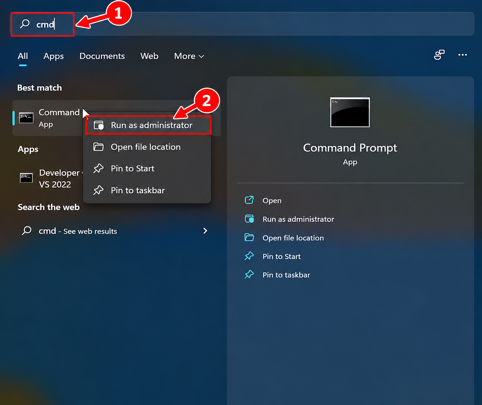This screenshot has height=405, width=482.
Task: Click the folder icon in context menu Open file location
Action: pyautogui.click(x=98, y=147)
